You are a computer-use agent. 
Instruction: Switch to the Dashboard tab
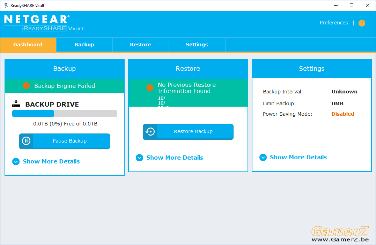pos(28,45)
